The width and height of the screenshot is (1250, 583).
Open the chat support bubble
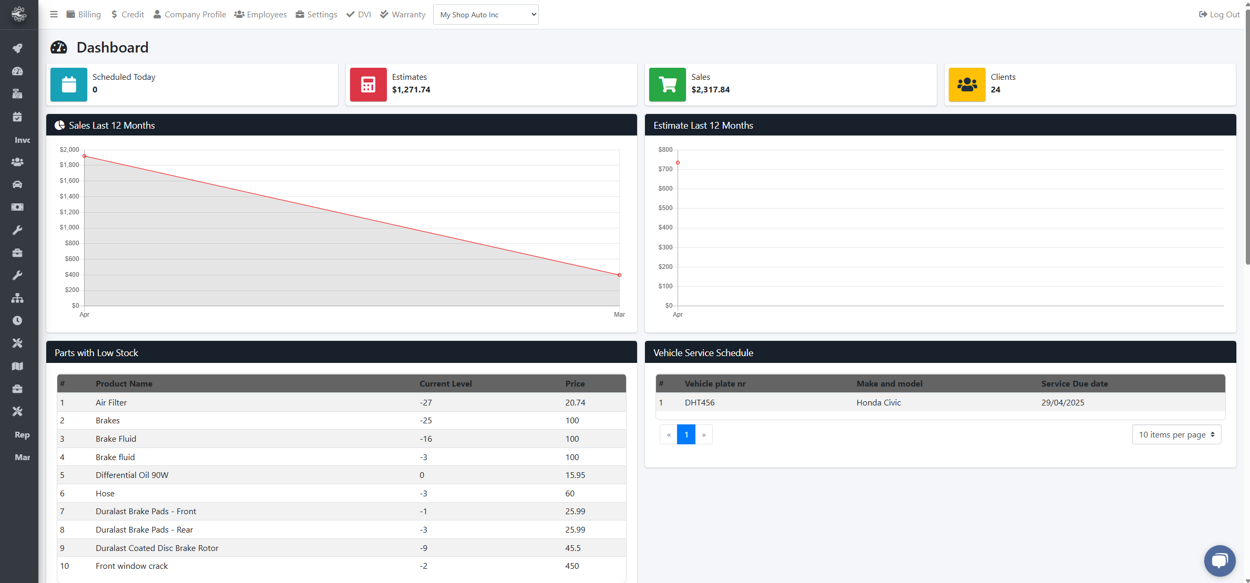point(1220,560)
